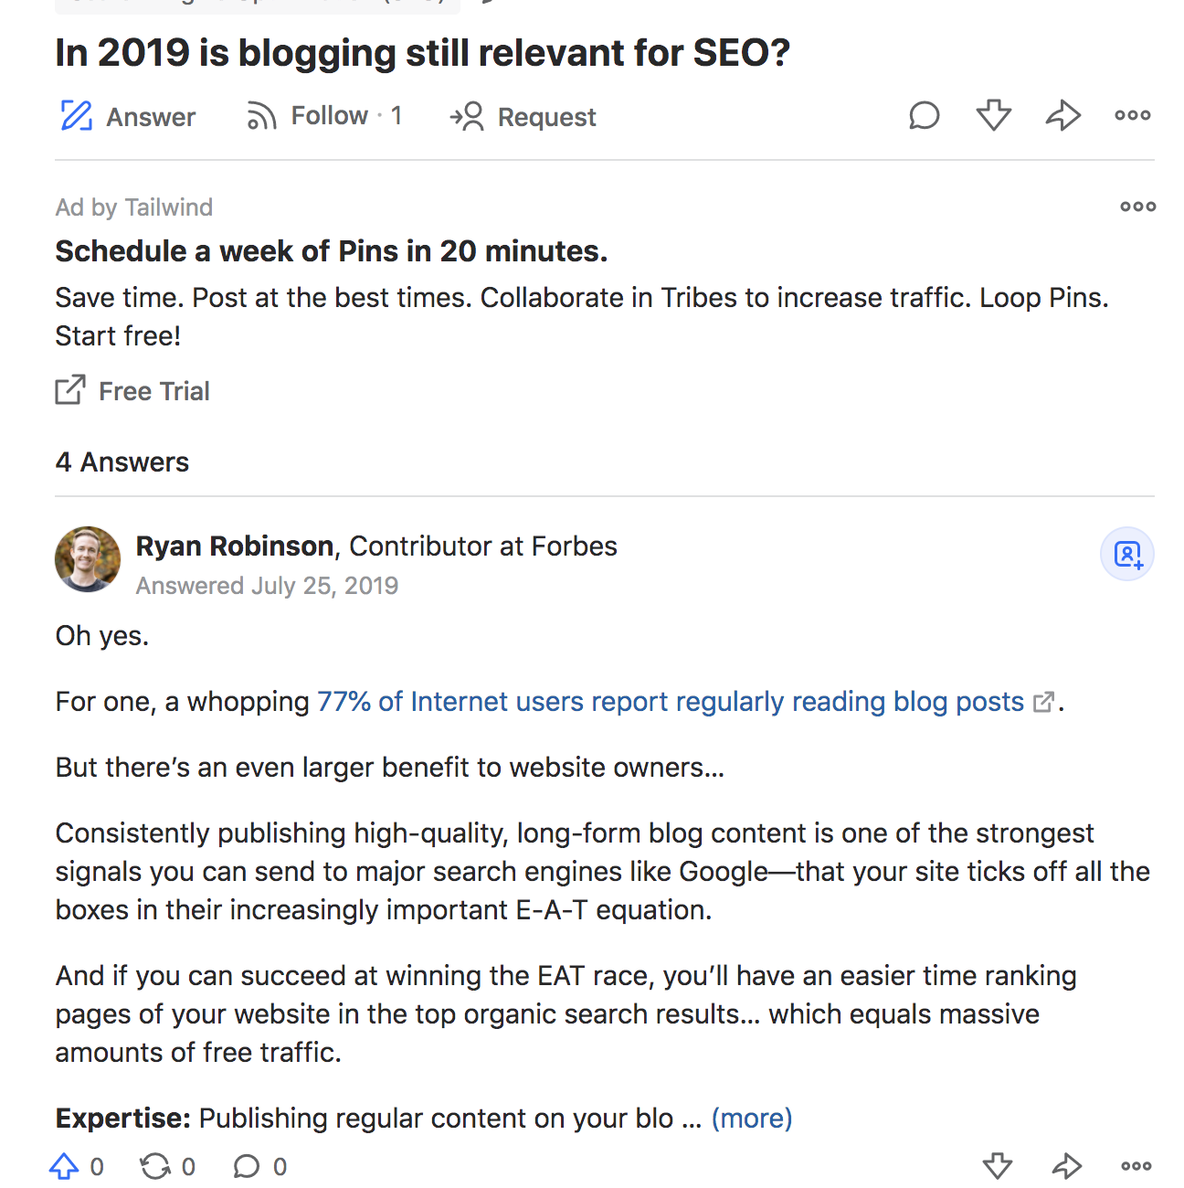
Task: Open the Tailwind ad options menu
Action: coord(1136,207)
